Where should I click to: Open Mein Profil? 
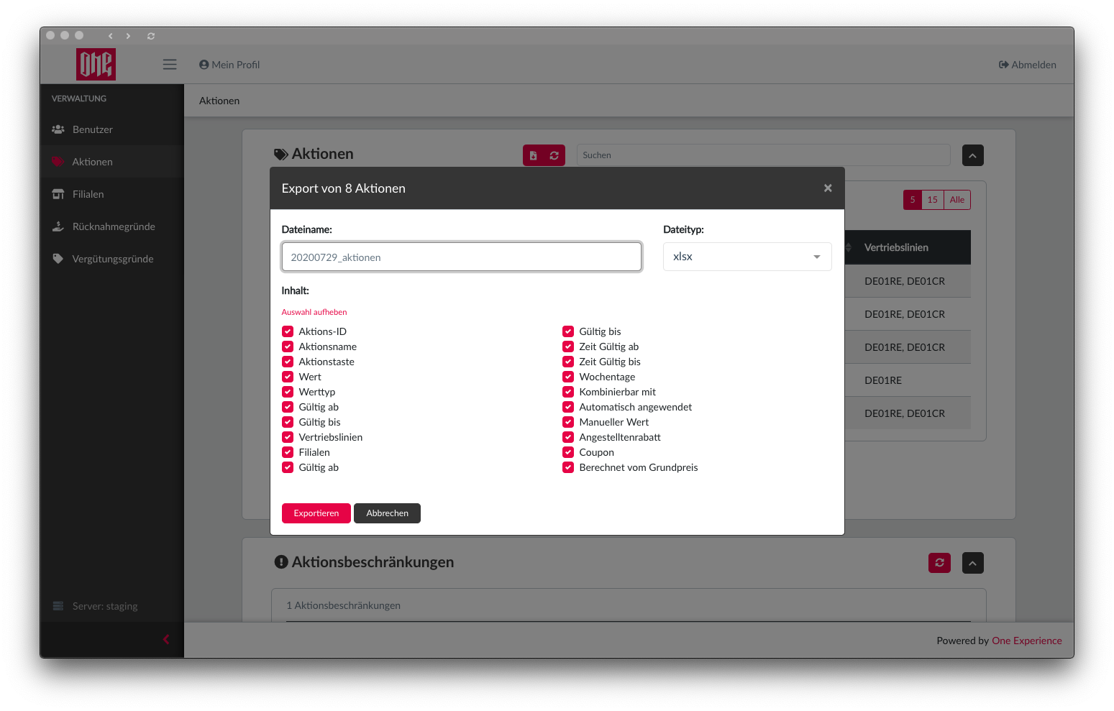click(229, 65)
